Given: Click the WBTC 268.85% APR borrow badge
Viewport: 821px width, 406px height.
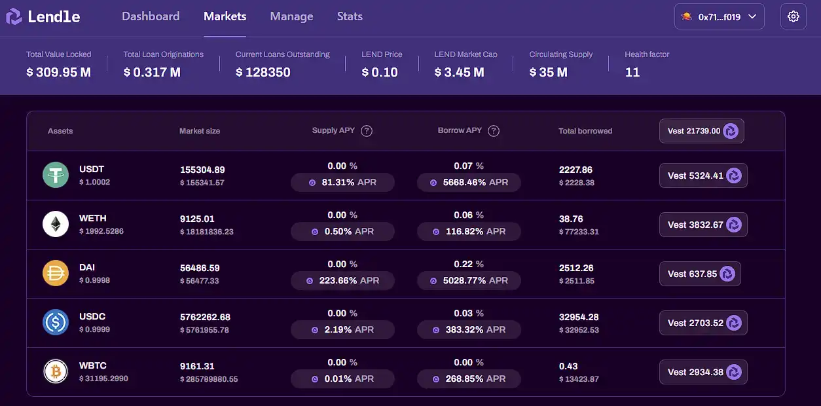Looking at the screenshot, I should click(x=469, y=379).
